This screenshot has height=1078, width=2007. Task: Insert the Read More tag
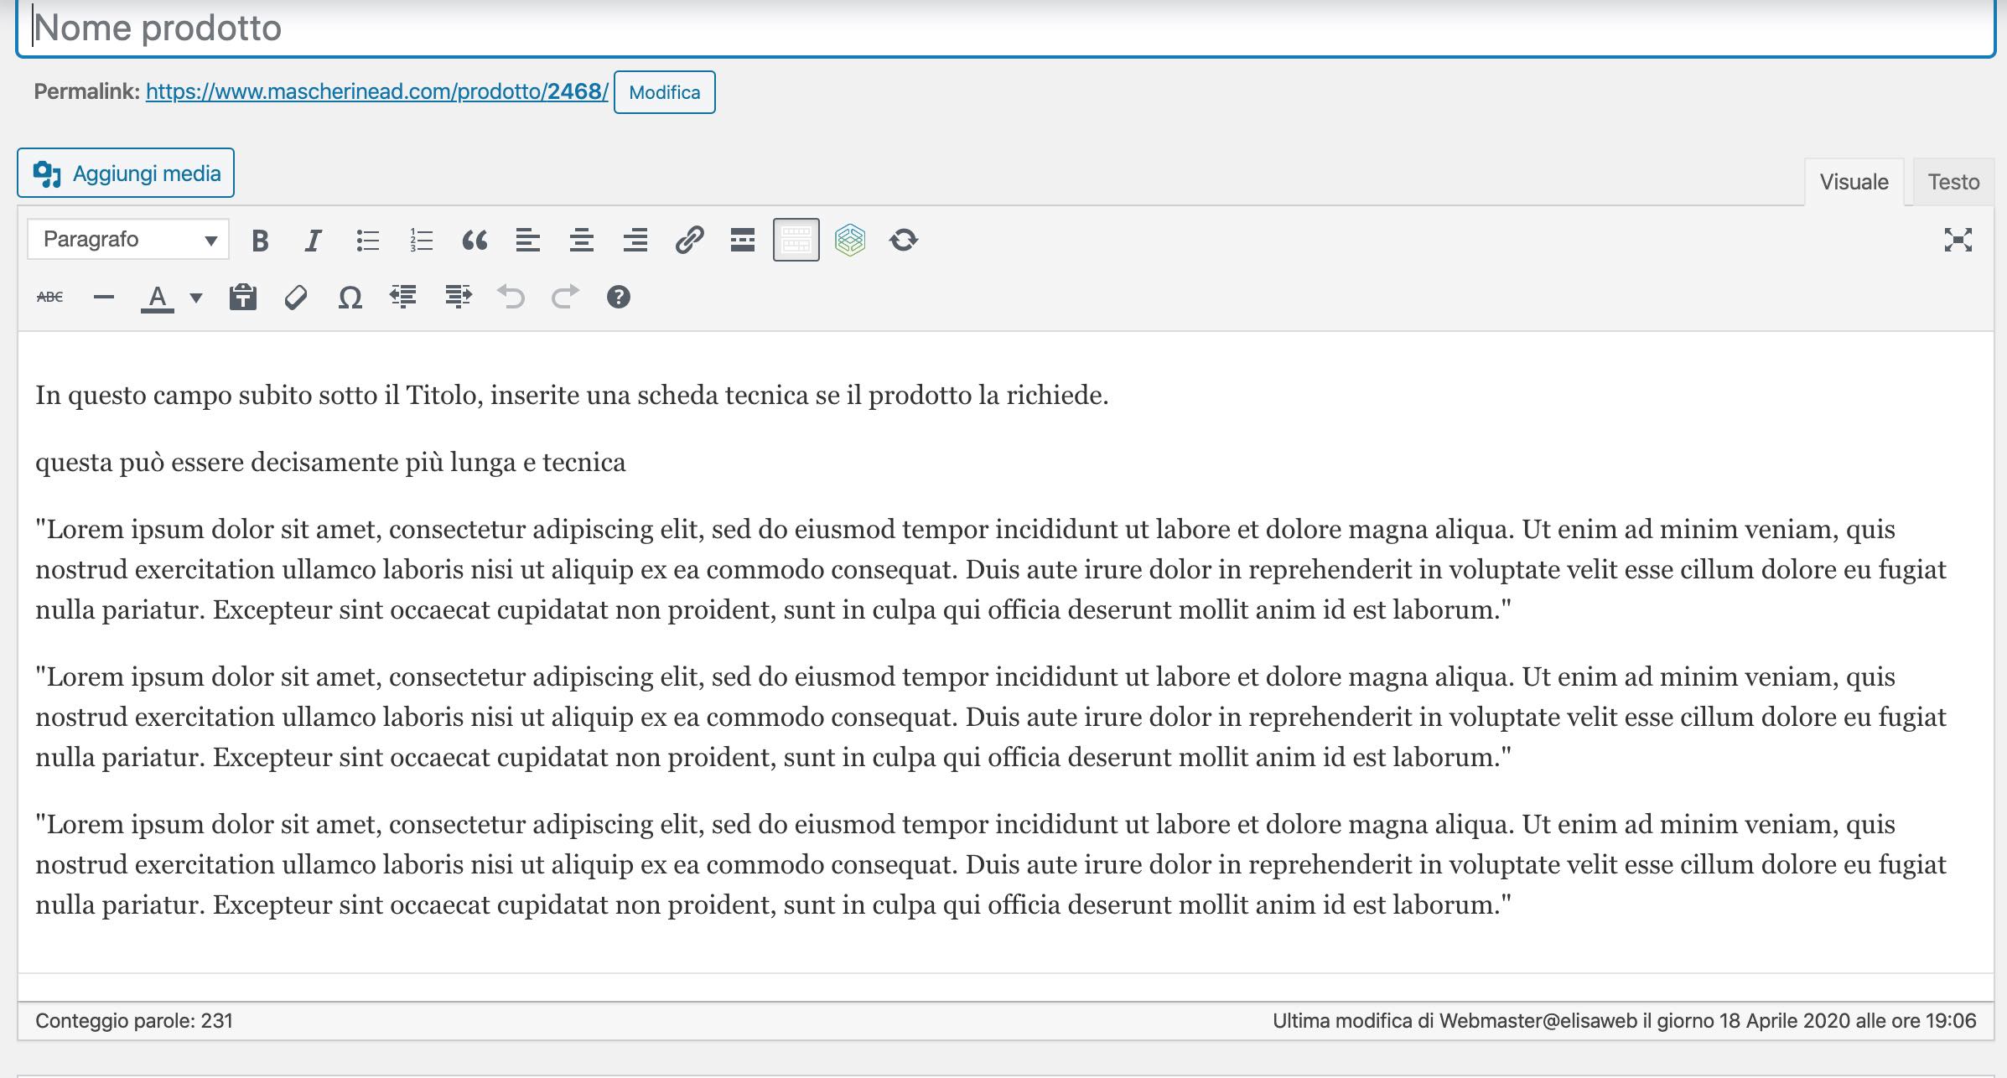pos(743,241)
